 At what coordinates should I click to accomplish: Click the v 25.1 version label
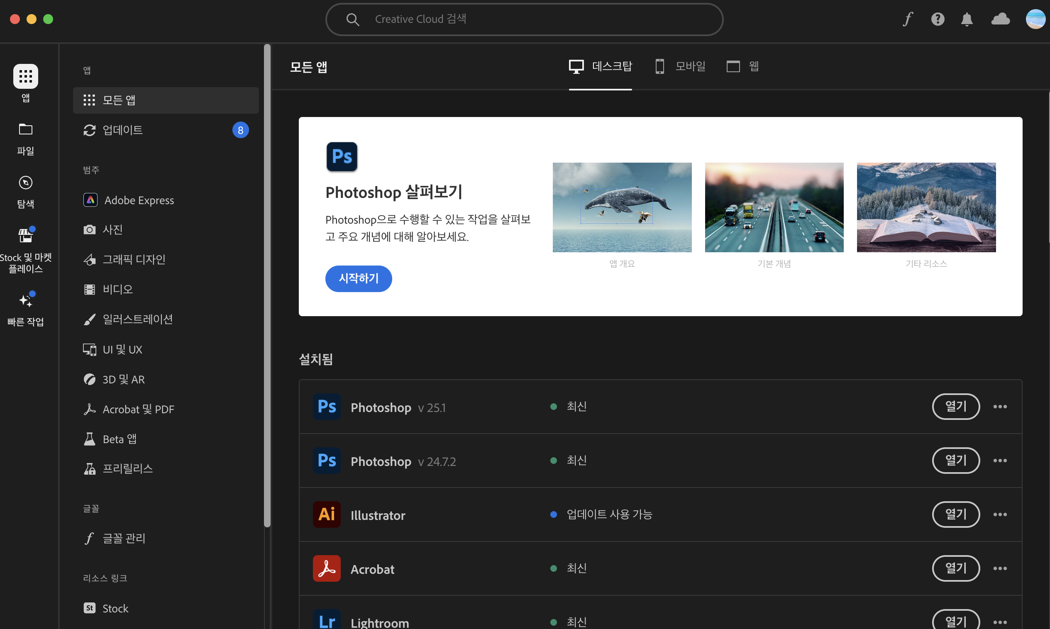(x=432, y=408)
